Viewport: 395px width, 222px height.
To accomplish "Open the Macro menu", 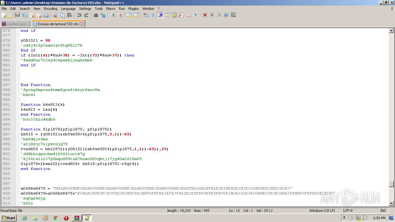I will [110, 9].
